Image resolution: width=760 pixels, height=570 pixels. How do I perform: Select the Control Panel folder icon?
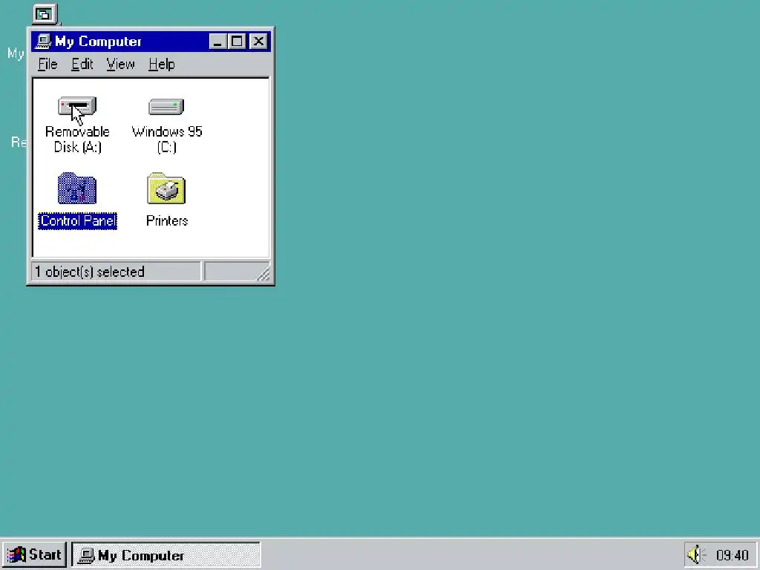pyautogui.click(x=77, y=188)
